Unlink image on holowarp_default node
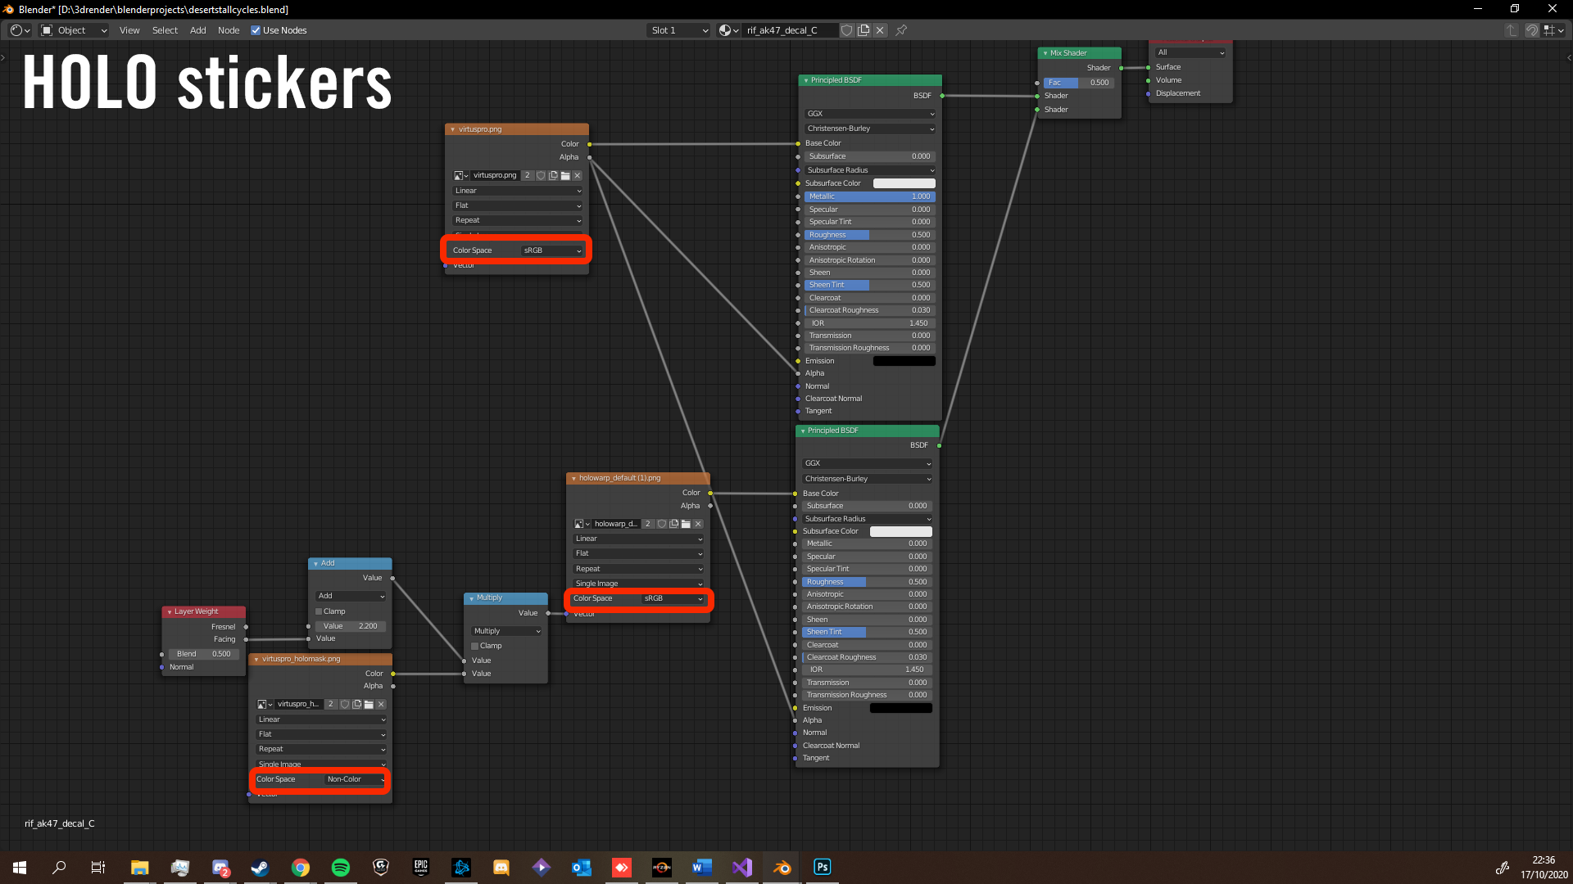1573x884 pixels. point(698,524)
